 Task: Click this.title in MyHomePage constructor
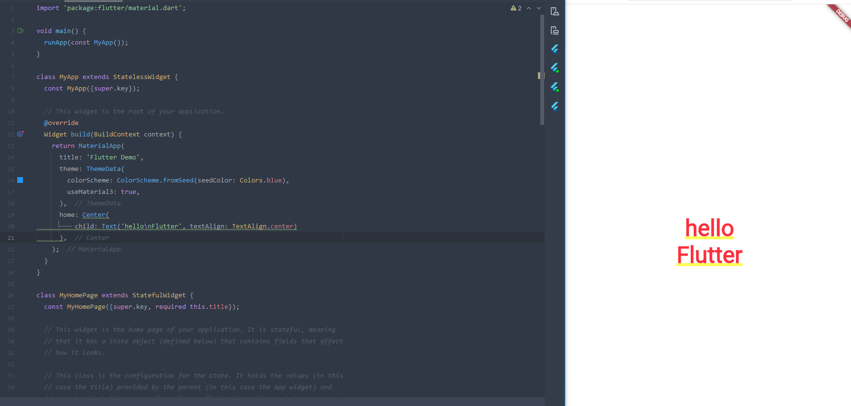point(209,307)
